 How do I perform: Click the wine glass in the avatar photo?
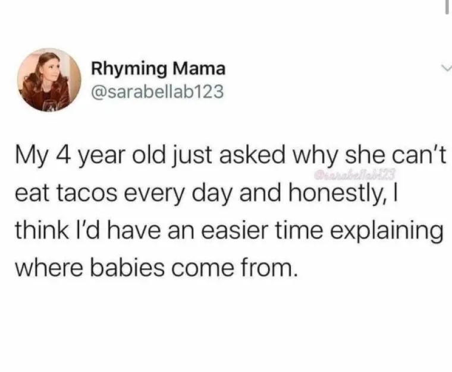click(49, 104)
